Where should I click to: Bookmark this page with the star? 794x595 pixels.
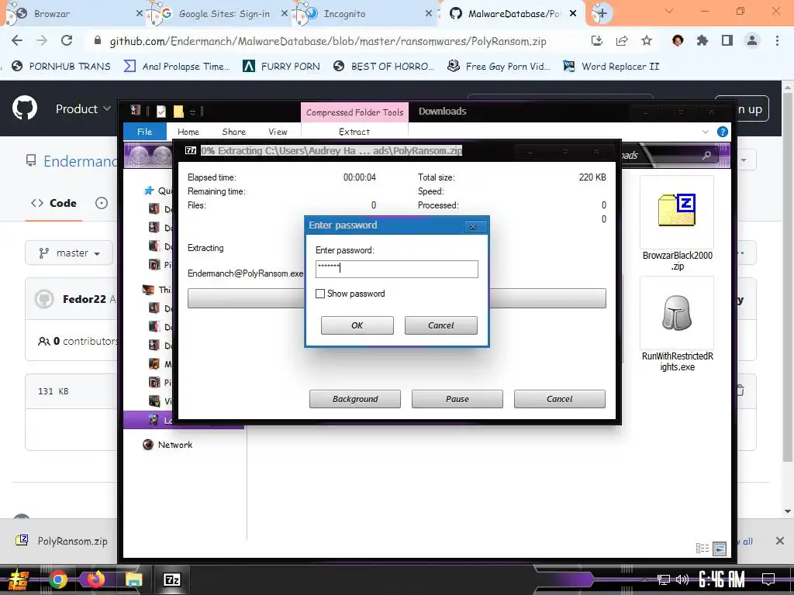click(647, 40)
